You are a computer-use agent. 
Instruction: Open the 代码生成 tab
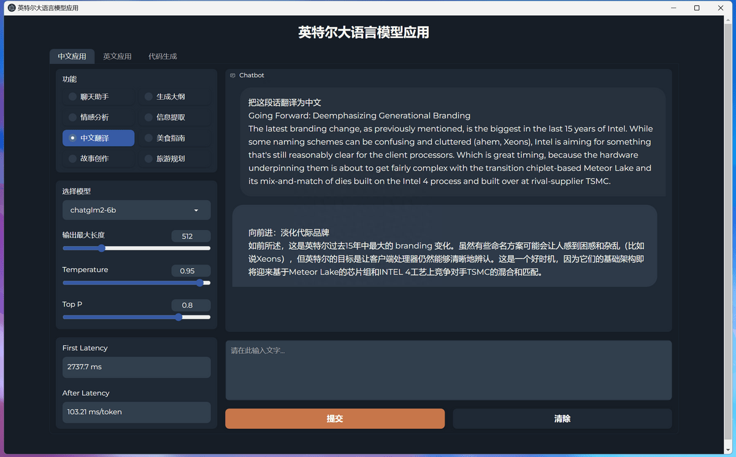163,56
